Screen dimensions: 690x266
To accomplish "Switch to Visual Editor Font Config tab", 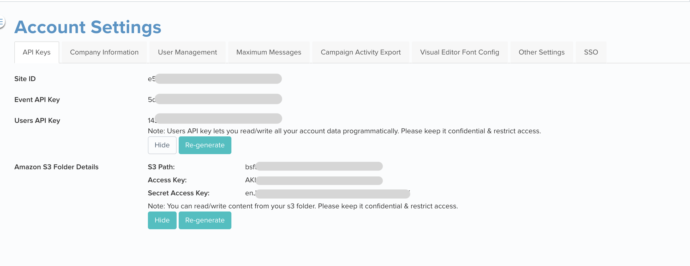I will (459, 52).
